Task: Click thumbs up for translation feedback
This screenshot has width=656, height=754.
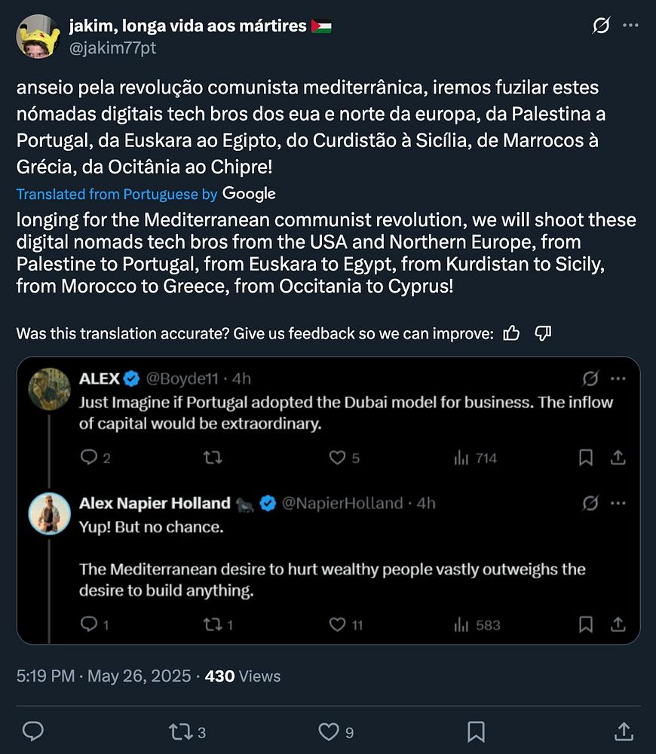Action: tap(511, 333)
